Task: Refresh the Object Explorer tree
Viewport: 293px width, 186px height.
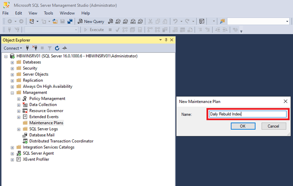Action: 57,48
